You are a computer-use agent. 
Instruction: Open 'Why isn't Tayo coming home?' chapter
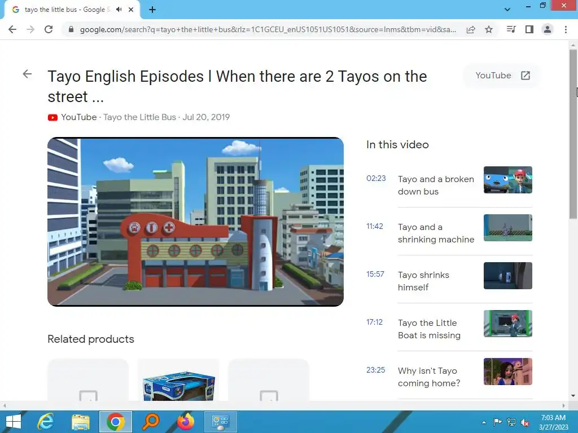pyautogui.click(x=429, y=377)
